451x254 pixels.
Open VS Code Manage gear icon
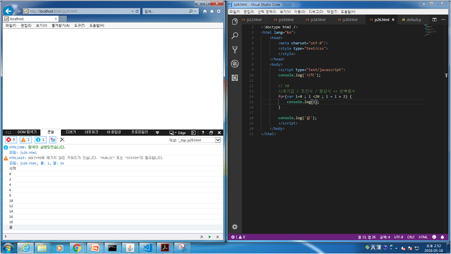point(235,227)
